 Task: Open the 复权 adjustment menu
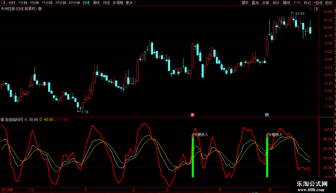[245, 3]
